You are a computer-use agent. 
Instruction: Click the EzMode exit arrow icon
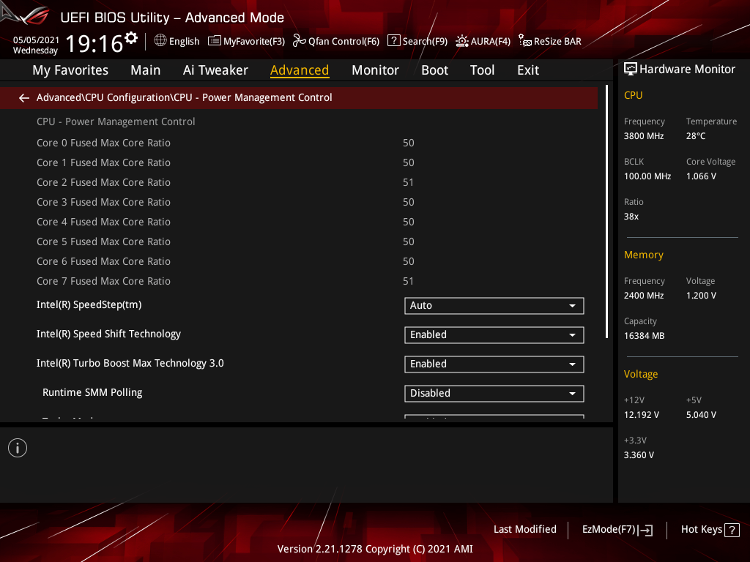click(x=647, y=530)
